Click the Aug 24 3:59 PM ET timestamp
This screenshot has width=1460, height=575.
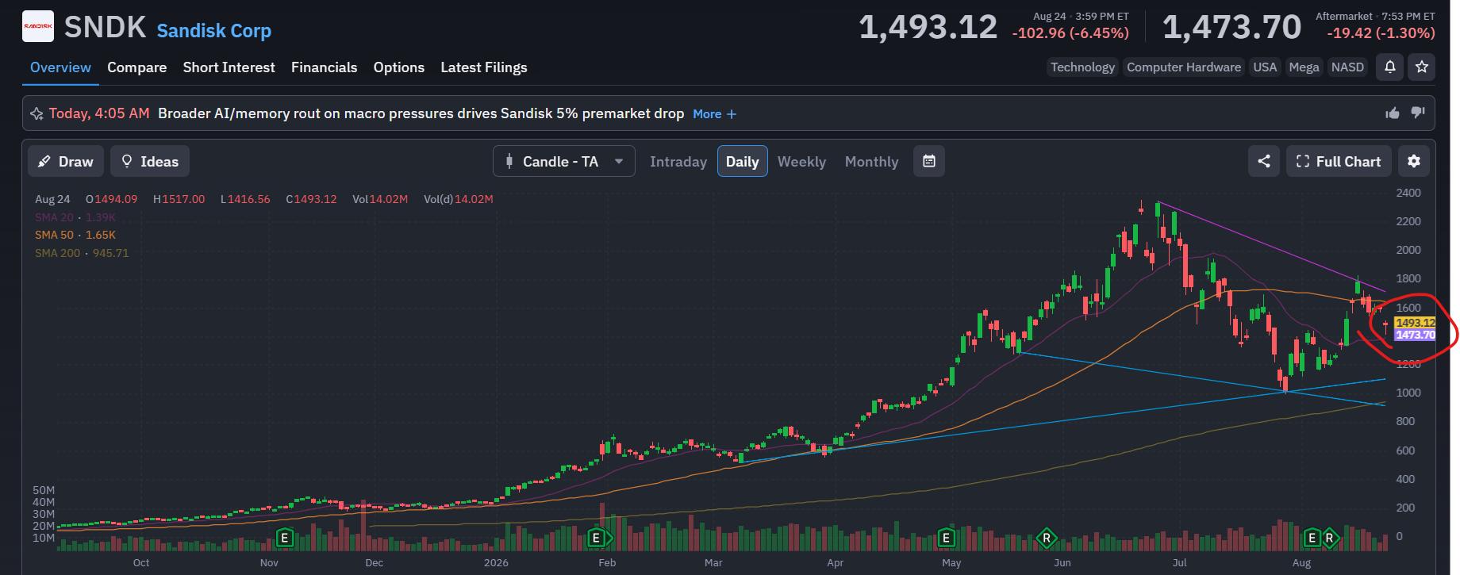pos(1081,16)
